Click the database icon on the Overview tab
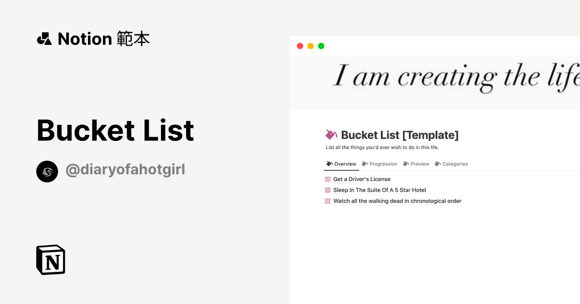Viewport: 580px width, 304px height. (328, 164)
